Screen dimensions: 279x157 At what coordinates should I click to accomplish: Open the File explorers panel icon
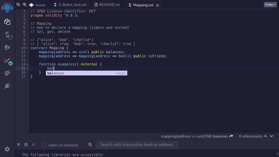tap(7, 22)
